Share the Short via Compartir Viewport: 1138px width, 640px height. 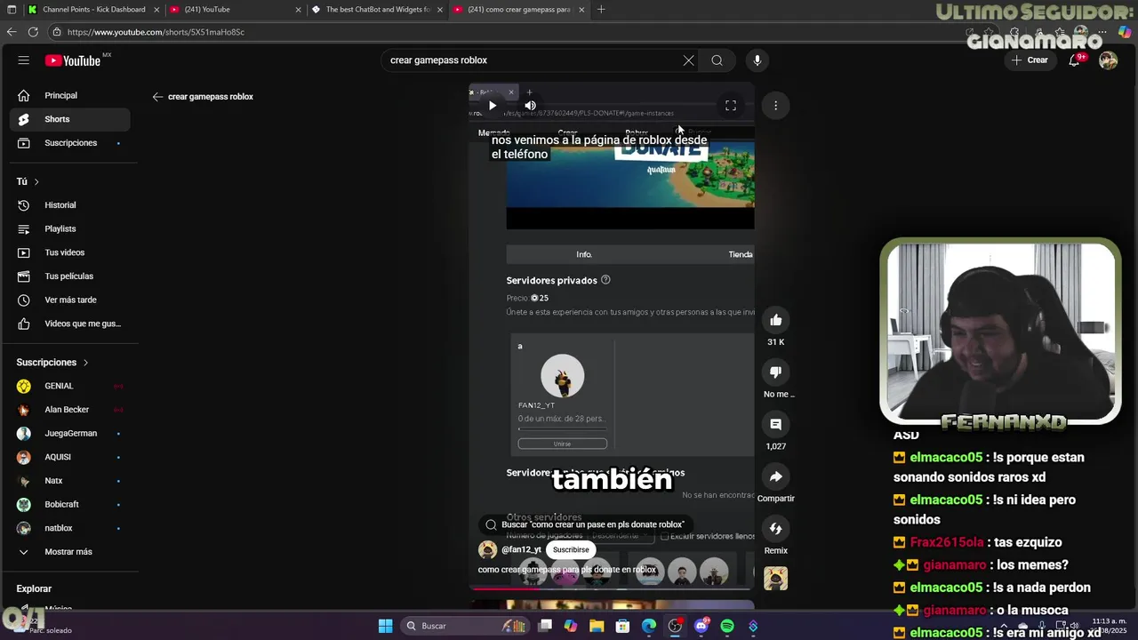776,477
